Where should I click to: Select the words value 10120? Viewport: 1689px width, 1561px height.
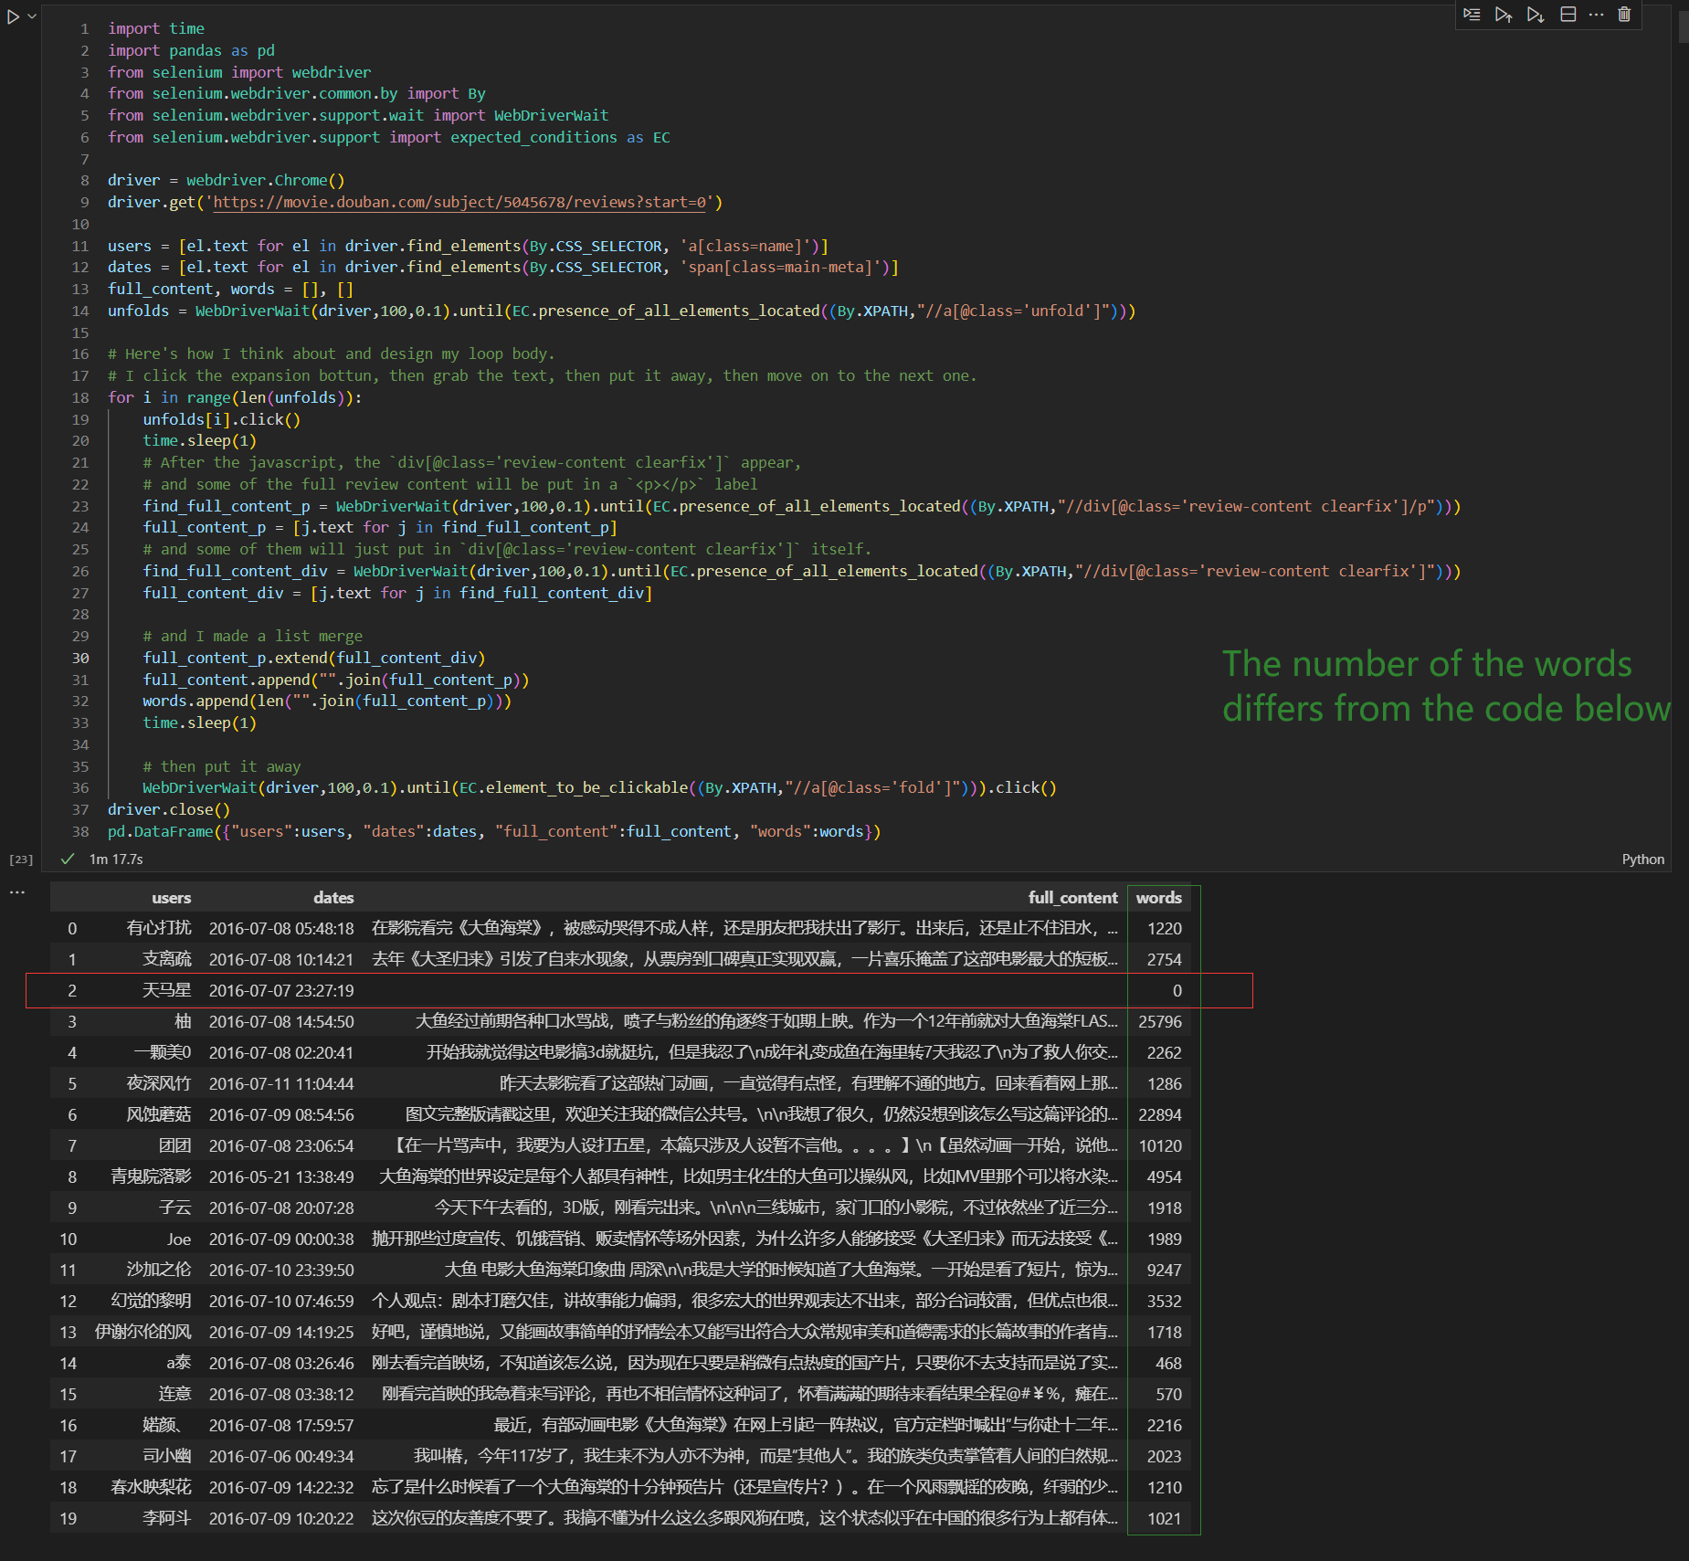1160,1145
